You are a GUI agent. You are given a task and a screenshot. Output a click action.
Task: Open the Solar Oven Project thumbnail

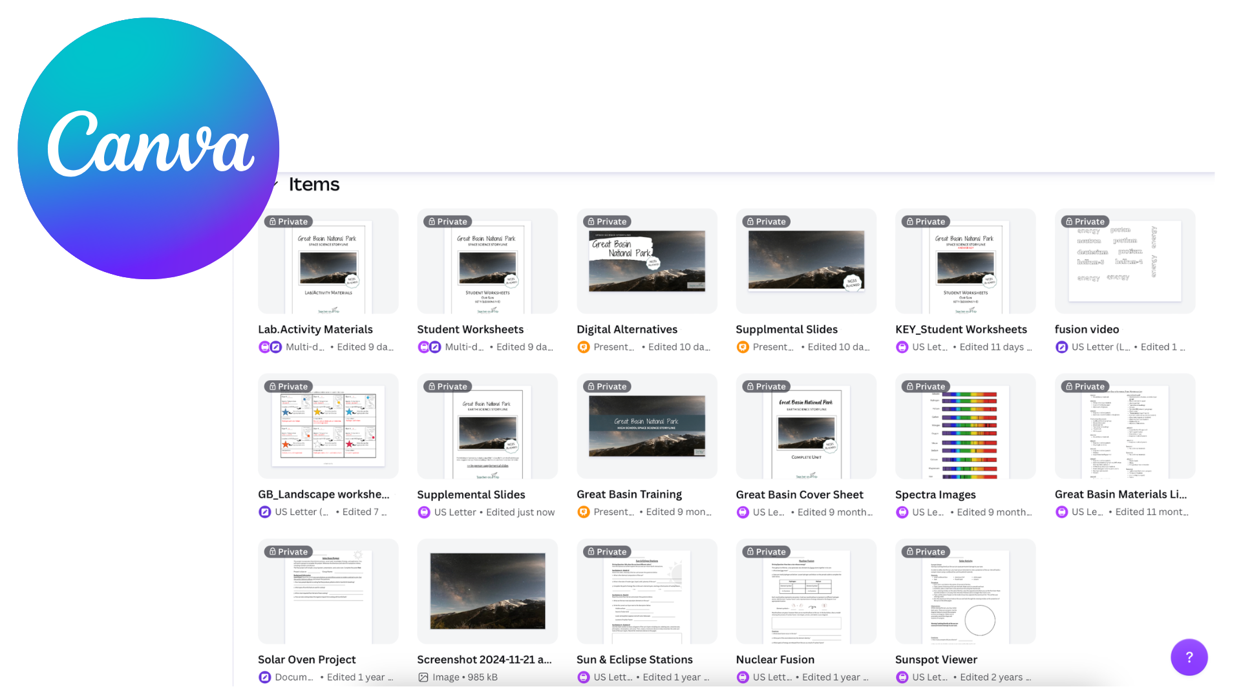tap(328, 591)
